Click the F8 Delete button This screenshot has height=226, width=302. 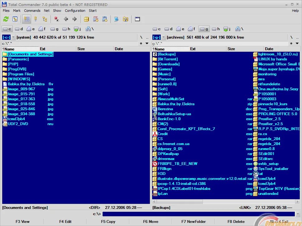(x=236, y=221)
